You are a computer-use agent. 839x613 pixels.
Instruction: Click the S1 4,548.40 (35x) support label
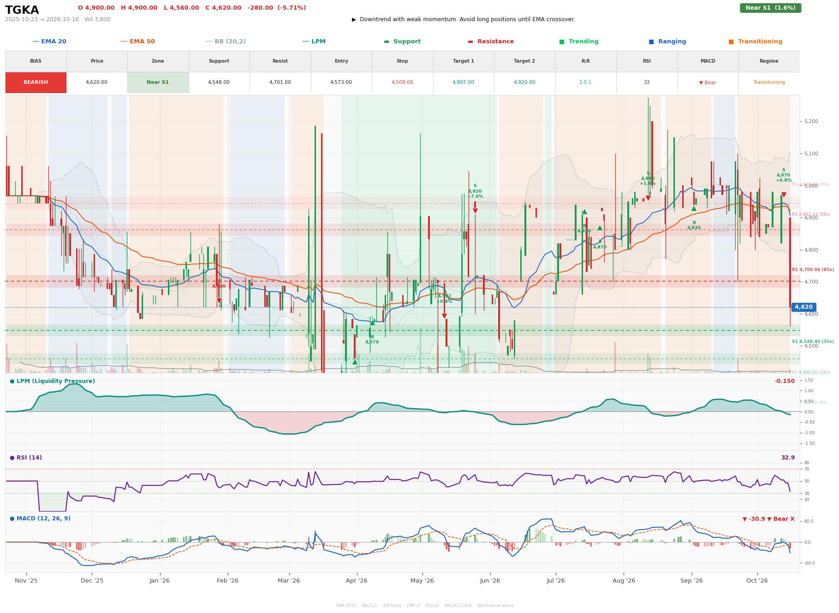813,342
